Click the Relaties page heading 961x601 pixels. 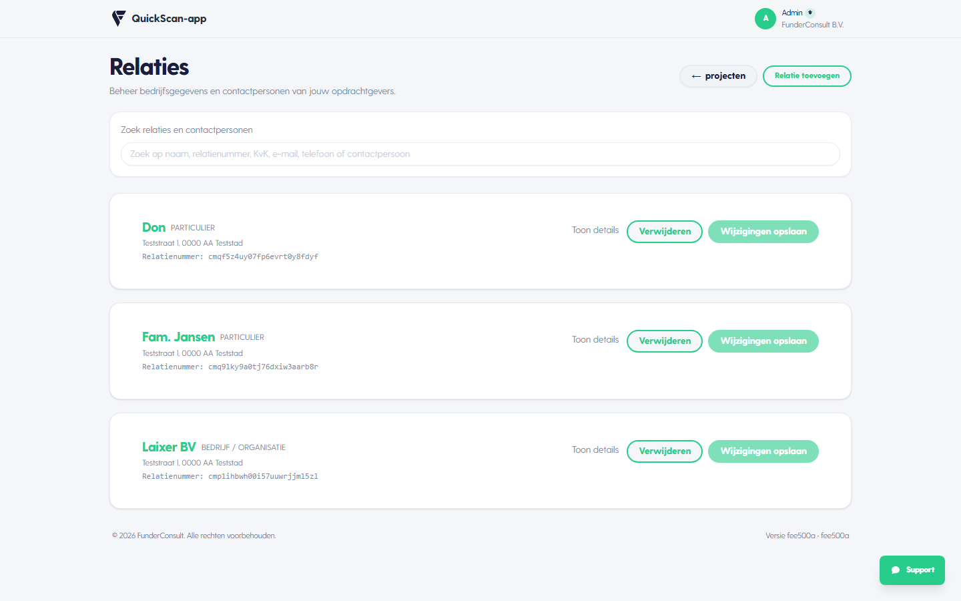pos(149,67)
